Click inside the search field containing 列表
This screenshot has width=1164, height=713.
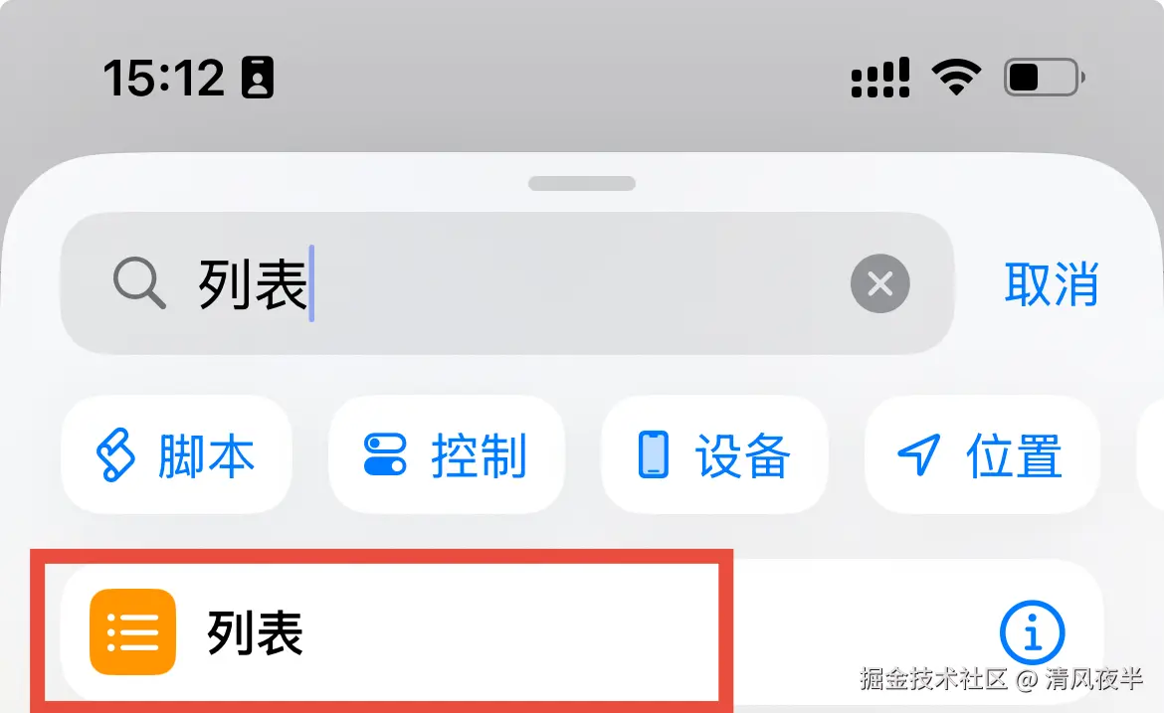tap(507, 283)
